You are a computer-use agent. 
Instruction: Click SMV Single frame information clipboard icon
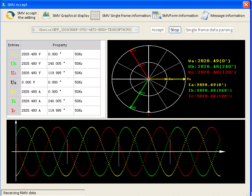pyautogui.click(x=95, y=15)
